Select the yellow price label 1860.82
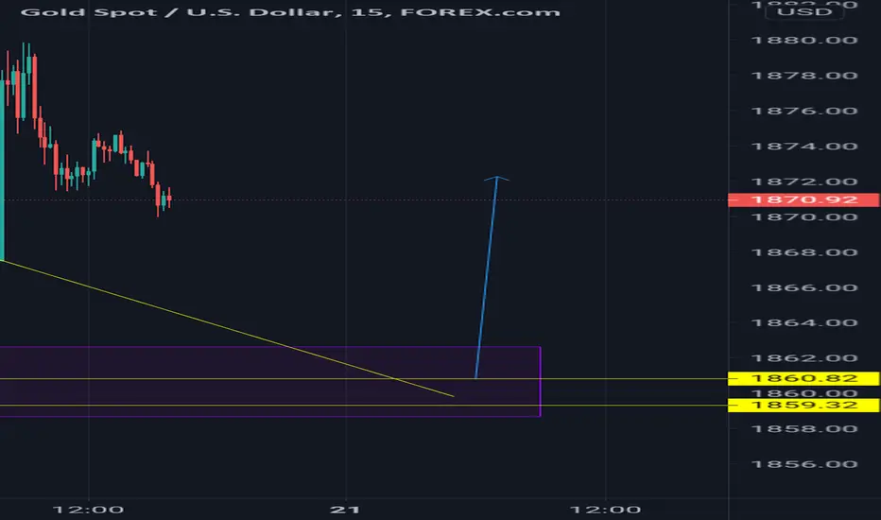The image size is (881, 520). tap(803, 378)
